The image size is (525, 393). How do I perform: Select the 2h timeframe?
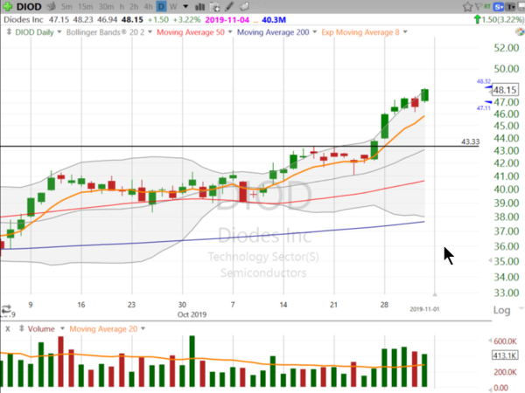(134, 7)
